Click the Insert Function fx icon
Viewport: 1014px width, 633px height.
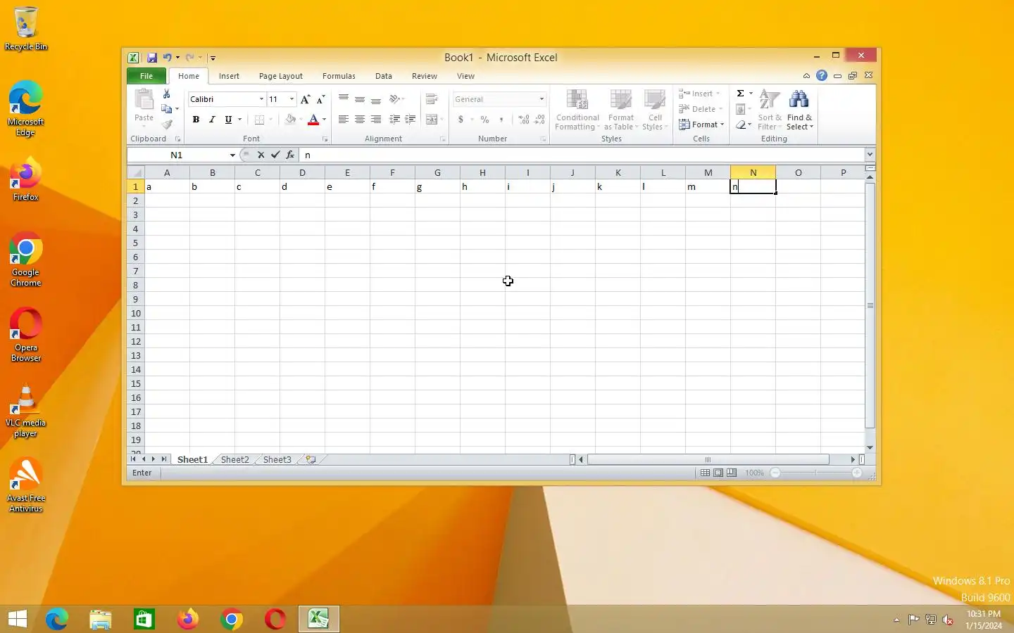(x=290, y=155)
